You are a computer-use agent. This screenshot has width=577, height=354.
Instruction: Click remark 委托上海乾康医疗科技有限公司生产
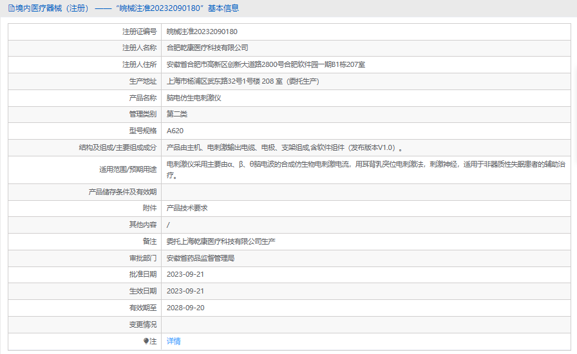[x=221, y=241]
